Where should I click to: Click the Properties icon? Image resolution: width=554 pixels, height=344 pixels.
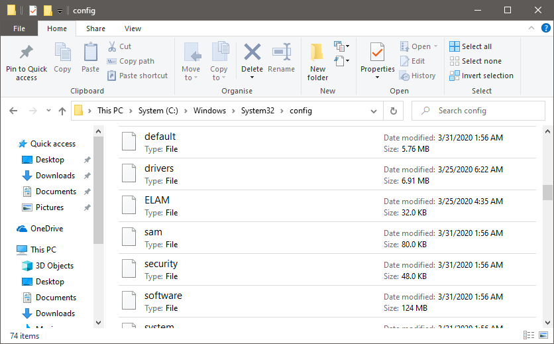(377, 53)
